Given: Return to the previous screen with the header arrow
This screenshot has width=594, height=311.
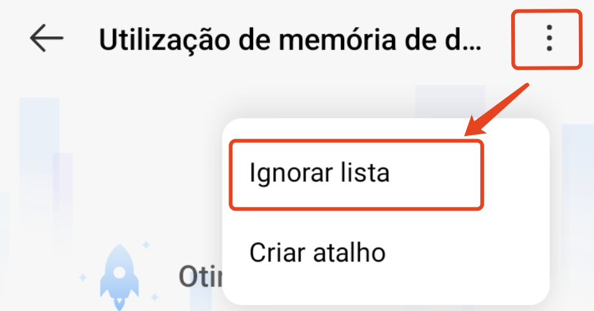Looking at the screenshot, I should 46,39.
